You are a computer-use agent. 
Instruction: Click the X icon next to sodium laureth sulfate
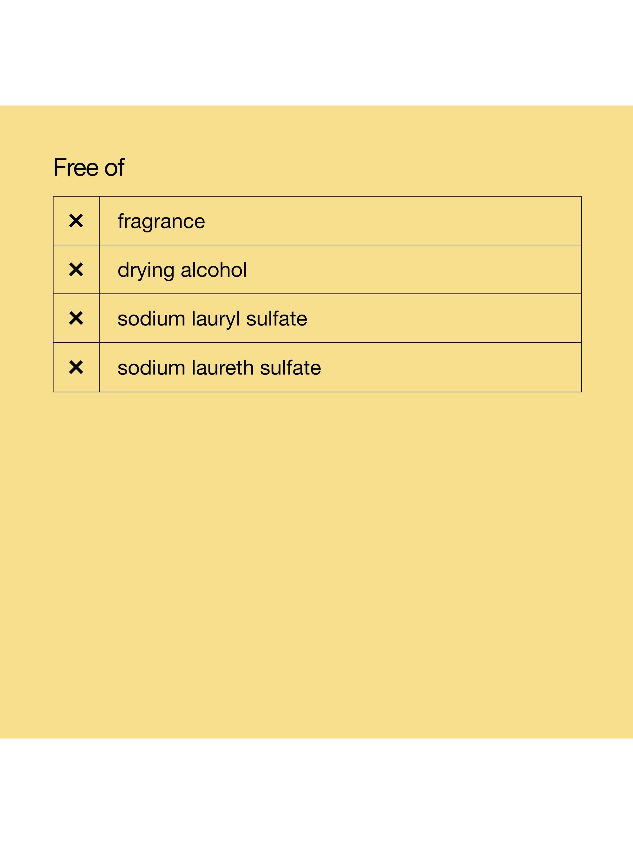tap(76, 367)
